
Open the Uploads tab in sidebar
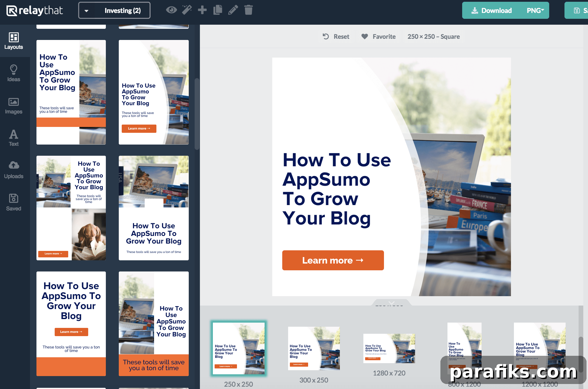pyautogui.click(x=14, y=170)
